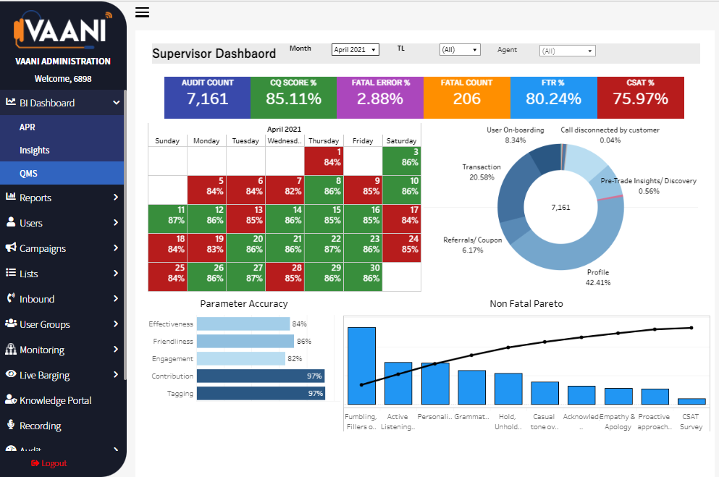Expand the Reports submenu arrow
This screenshot has width=719, height=477.
116,197
